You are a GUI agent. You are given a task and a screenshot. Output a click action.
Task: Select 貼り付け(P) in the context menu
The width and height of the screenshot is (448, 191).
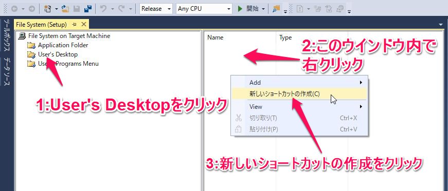(x=299, y=129)
